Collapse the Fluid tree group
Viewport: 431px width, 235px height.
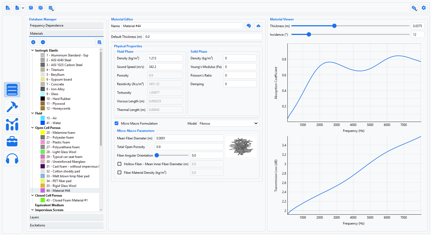point(32,113)
